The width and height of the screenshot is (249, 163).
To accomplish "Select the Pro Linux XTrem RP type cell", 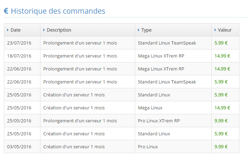I will coord(173,121).
